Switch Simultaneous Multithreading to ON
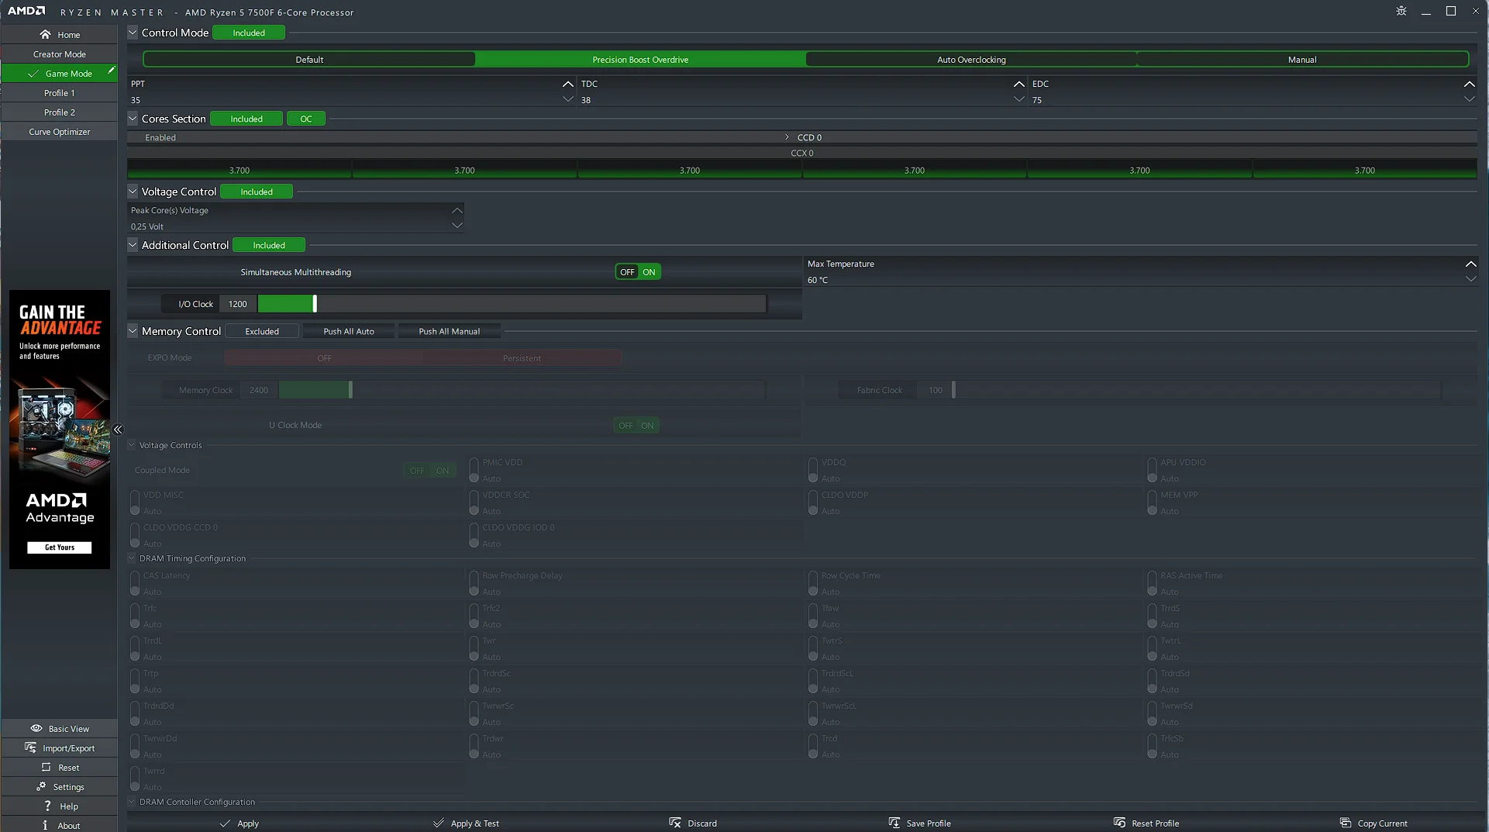 pyautogui.click(x=649, y=272)
